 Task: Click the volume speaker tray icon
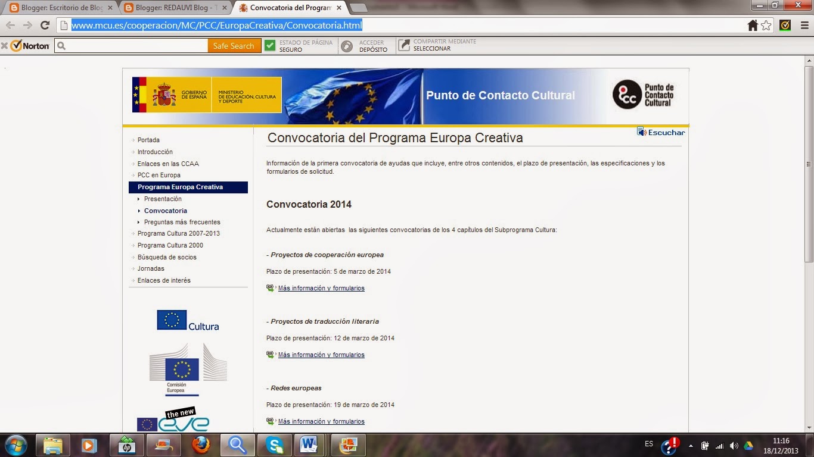[734, 446]
